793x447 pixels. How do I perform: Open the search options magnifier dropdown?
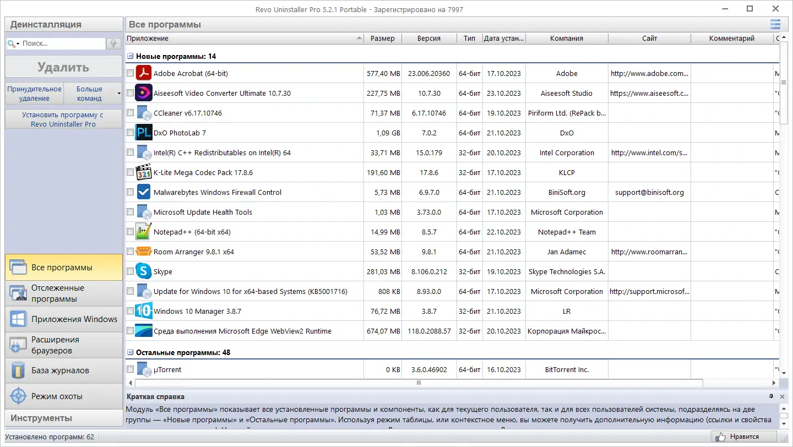(x=14, y=43)
